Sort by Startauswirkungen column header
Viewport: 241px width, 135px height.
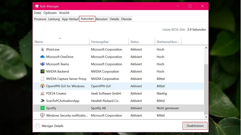coord(168,42)
